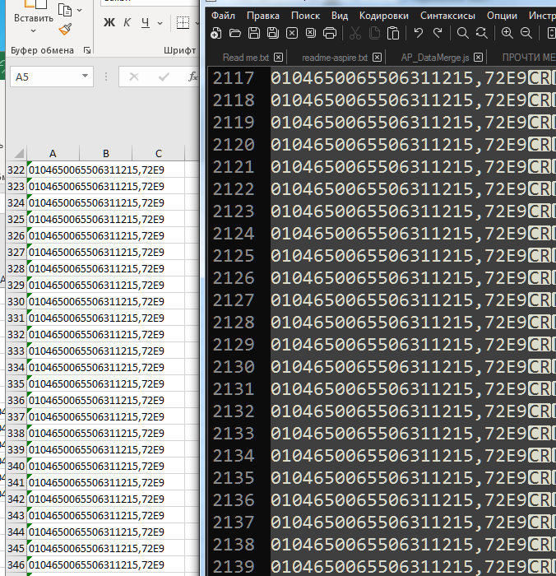Viewport: 556px width, 576px height.
Task: Open the Name Box dropdown arrow
Action: (x=85, y=76)
